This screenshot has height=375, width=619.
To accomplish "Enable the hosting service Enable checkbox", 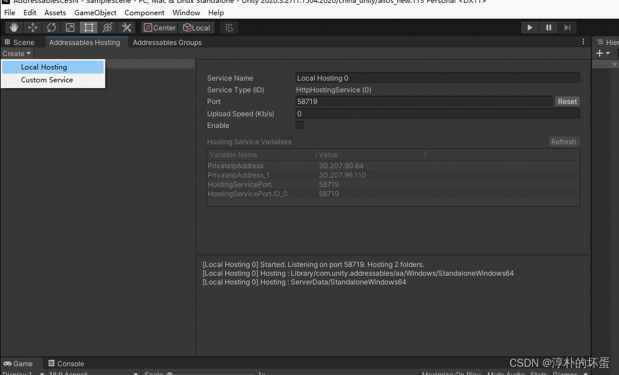I will [300, 124].
